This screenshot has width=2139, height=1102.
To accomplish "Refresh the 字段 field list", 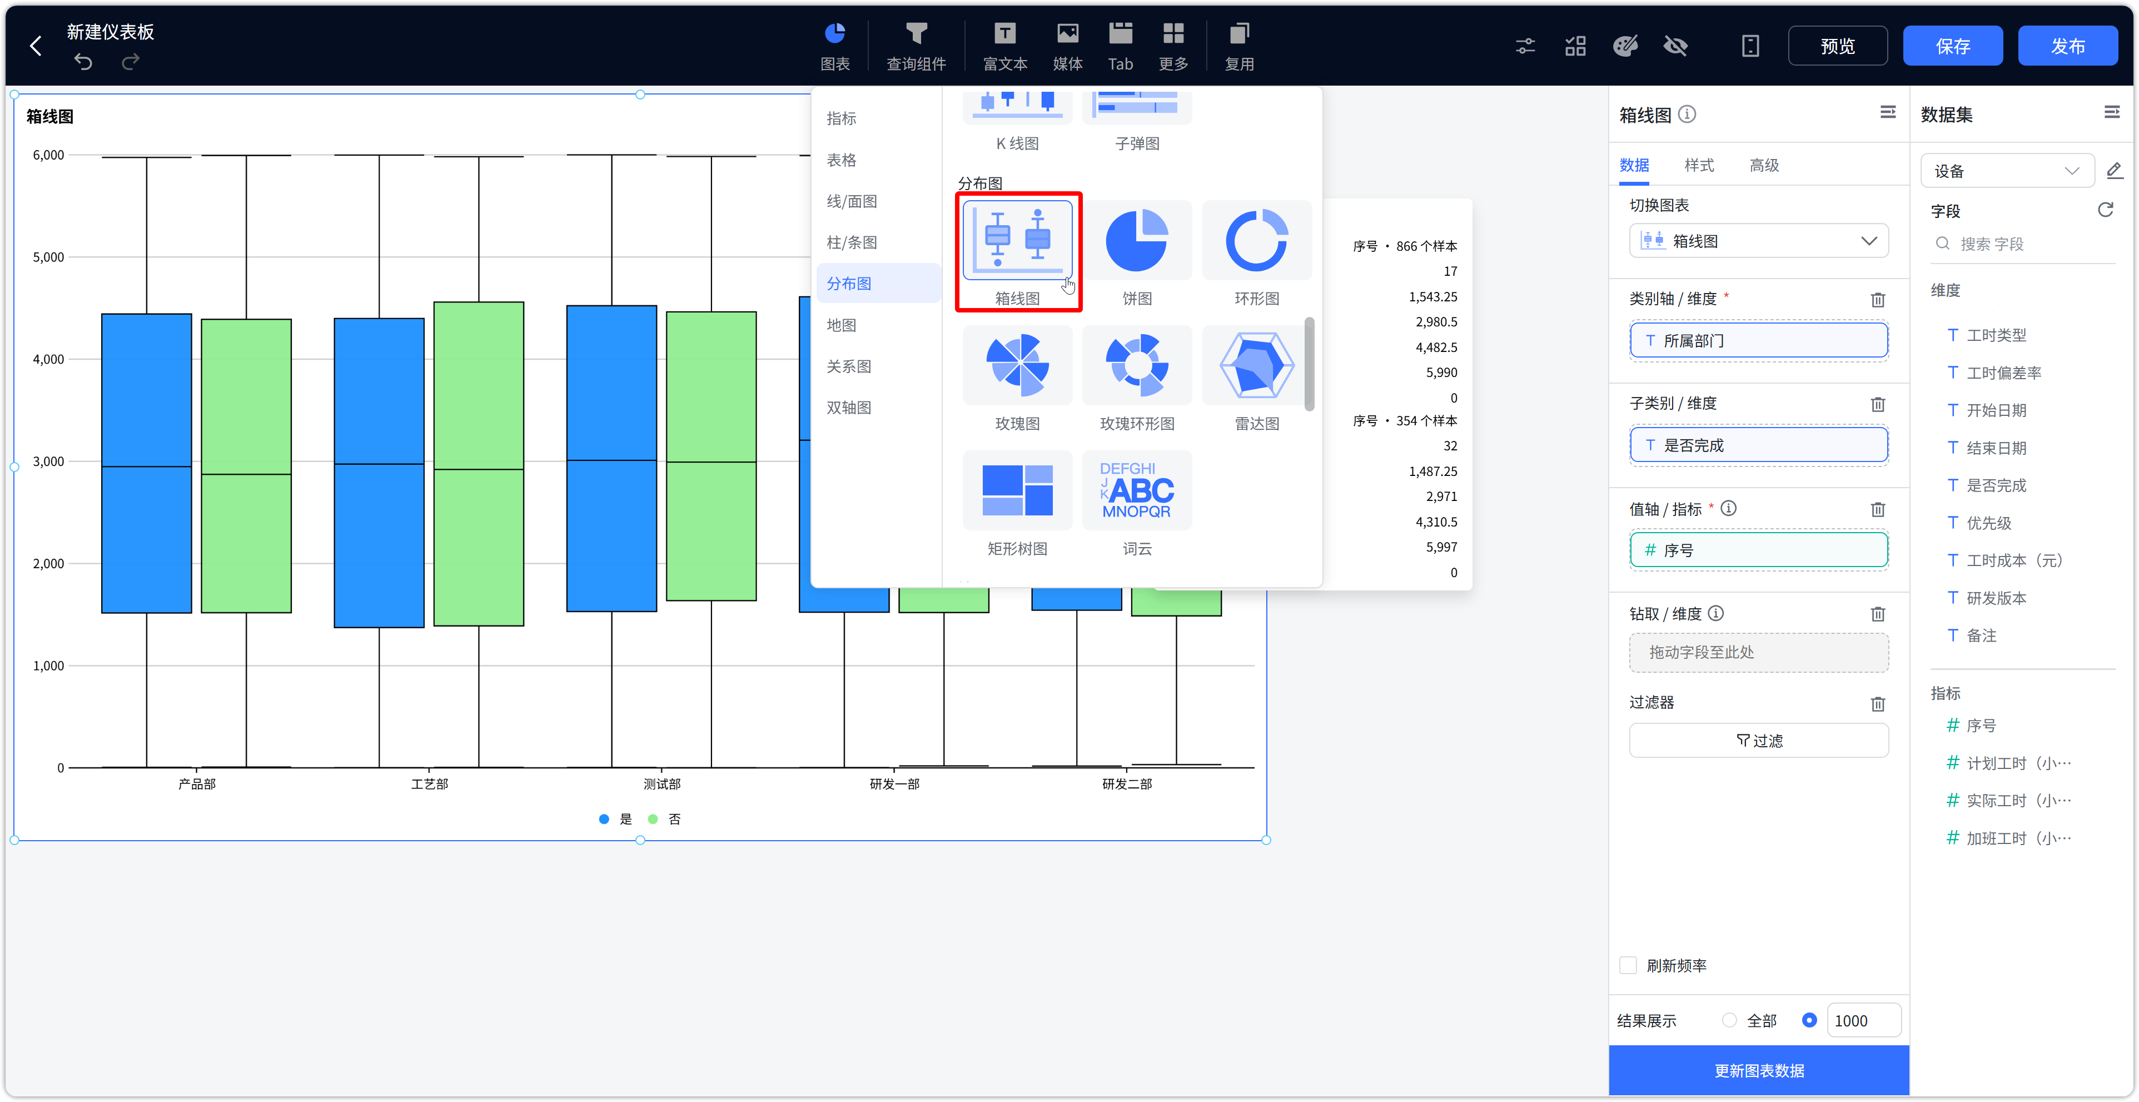I will [2105, 209].
